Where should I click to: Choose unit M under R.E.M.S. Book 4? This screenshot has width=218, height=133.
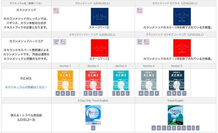[141, 93]
